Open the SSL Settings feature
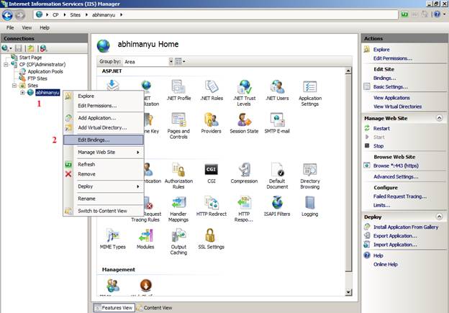This screenshot has height=313, width=449. (x=211, y=239)
